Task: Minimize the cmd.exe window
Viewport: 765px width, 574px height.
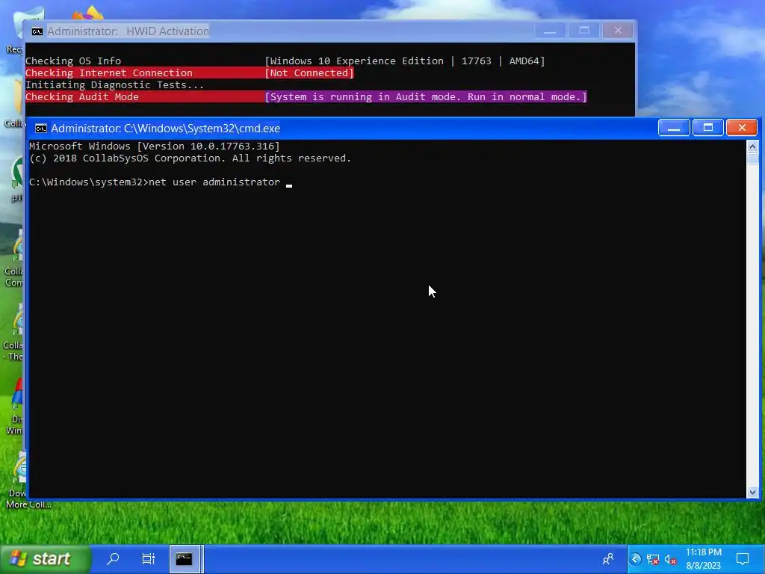Action: point(674,127)
